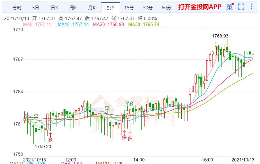Click the 14:00 time axis label
Screen dimensions: 260x164
tap(139, 160)
